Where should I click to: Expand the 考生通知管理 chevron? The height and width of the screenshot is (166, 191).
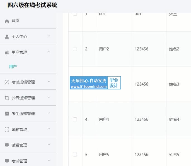[x=49, y=113]
